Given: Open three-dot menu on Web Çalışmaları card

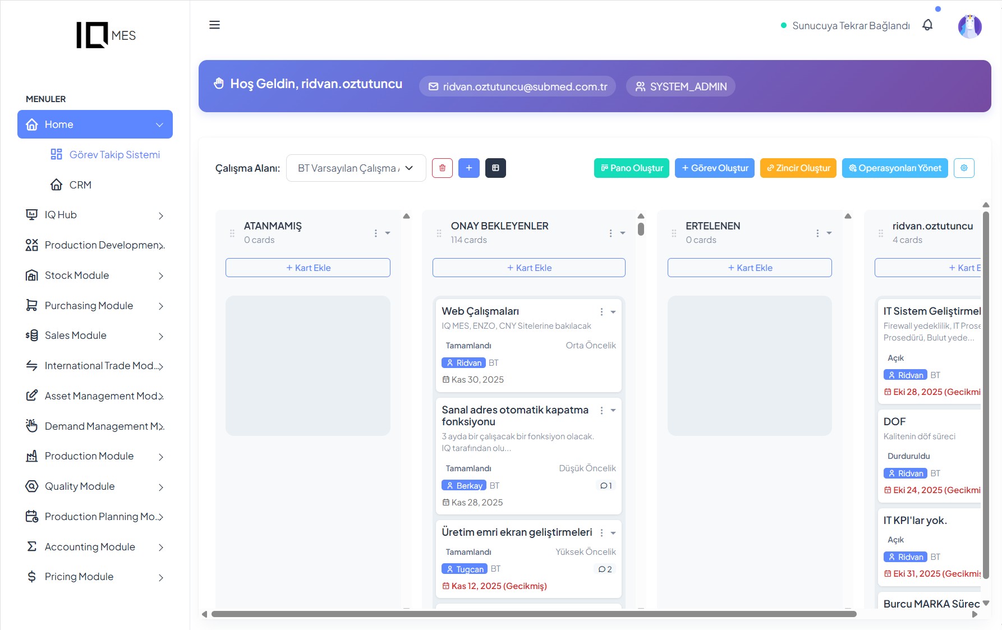Looking at the screenshot, I should pos(601,312).
